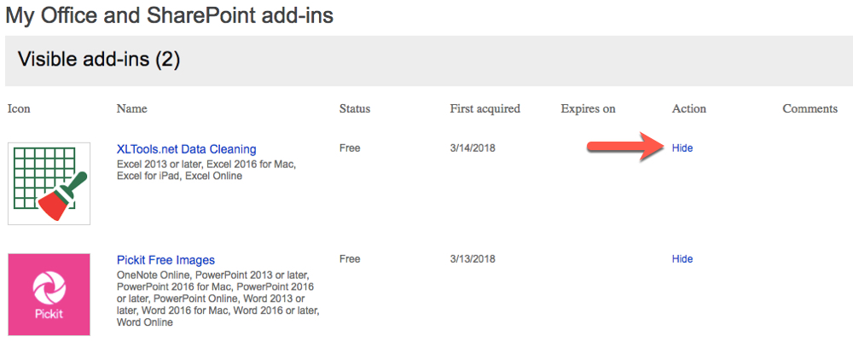Open the Pickit Free Images link
This screenshot has width=853, height=342.
coord(165,260)
